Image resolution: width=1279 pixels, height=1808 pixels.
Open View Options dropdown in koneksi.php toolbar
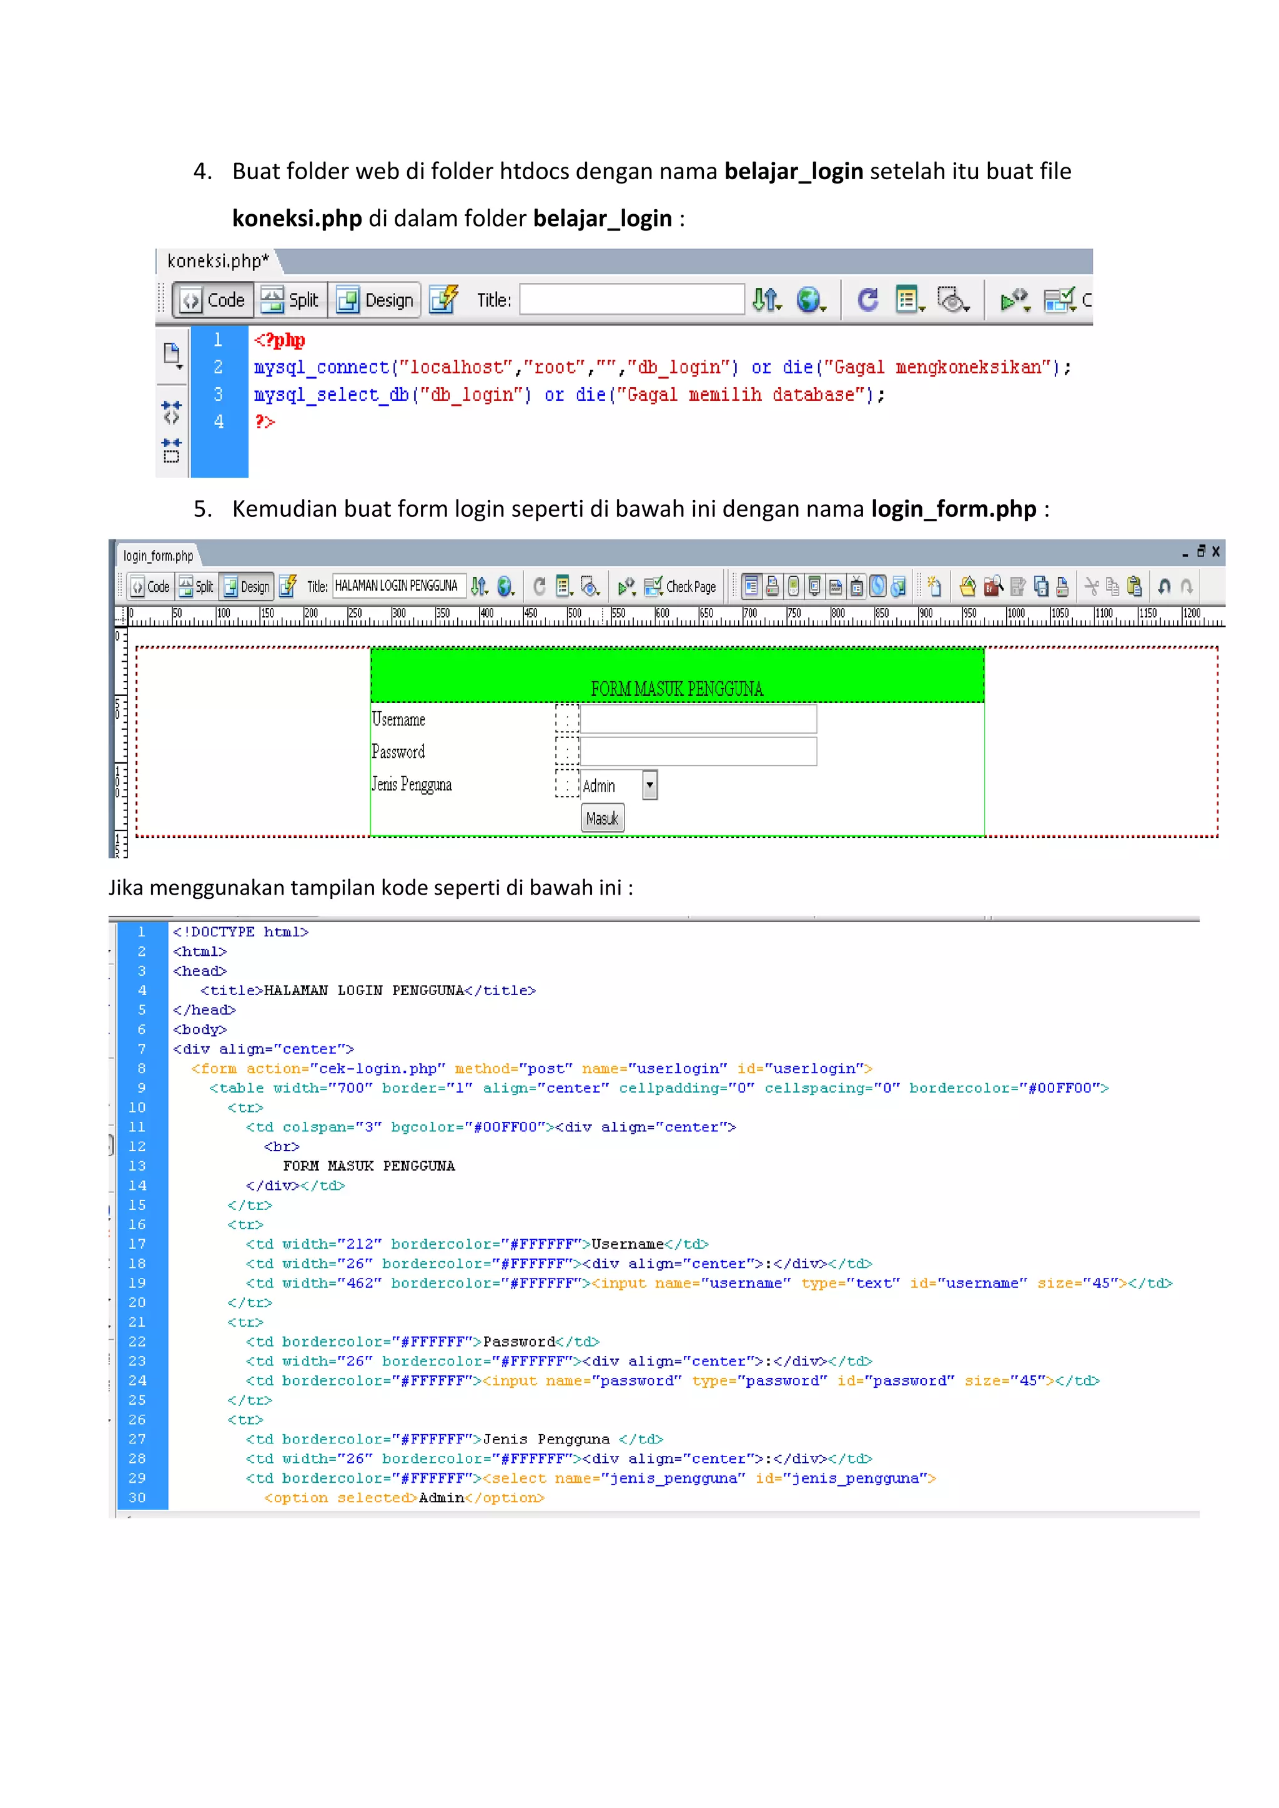[x=910, y=300]
